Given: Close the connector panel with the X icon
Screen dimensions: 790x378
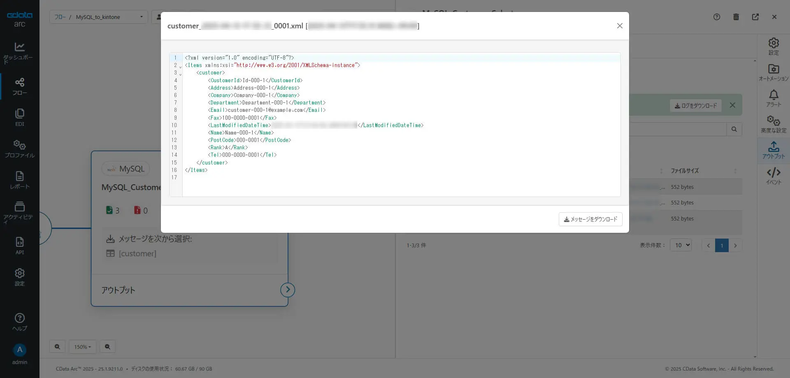Looking at the screenshot, I should point(774,17).
